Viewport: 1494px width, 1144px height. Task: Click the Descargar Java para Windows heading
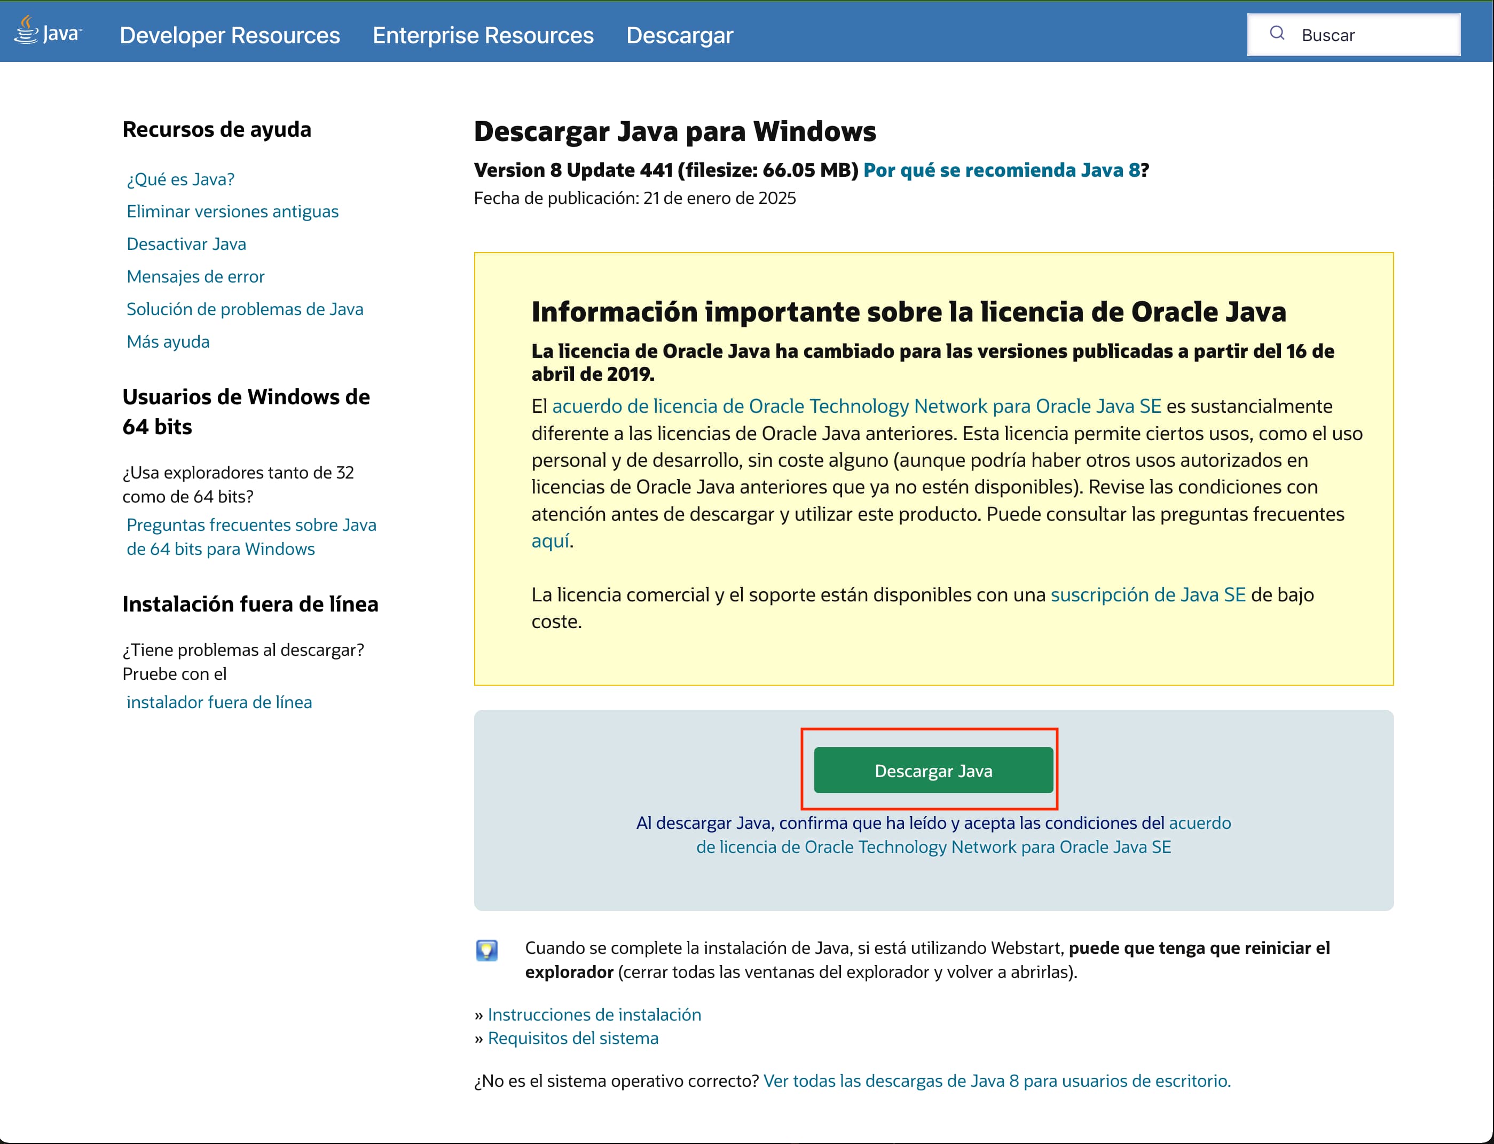pyautogui.click(x=674, y=131)
